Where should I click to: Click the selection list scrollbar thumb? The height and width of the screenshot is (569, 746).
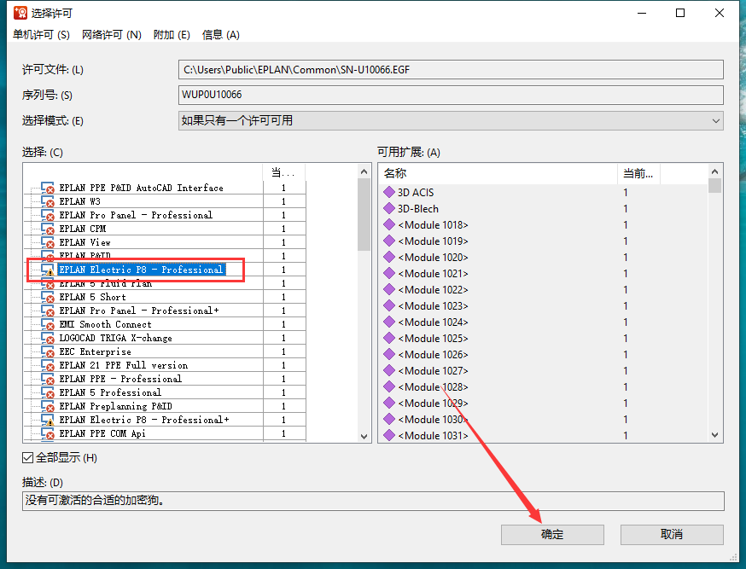point(364,214)
